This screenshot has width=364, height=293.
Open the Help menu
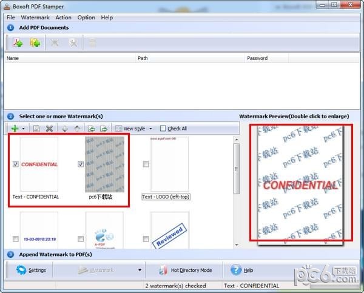[107, 18]
